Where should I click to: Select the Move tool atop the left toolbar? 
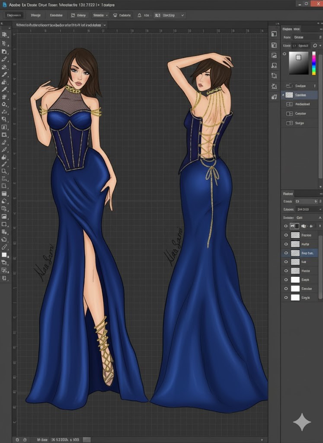4,35
